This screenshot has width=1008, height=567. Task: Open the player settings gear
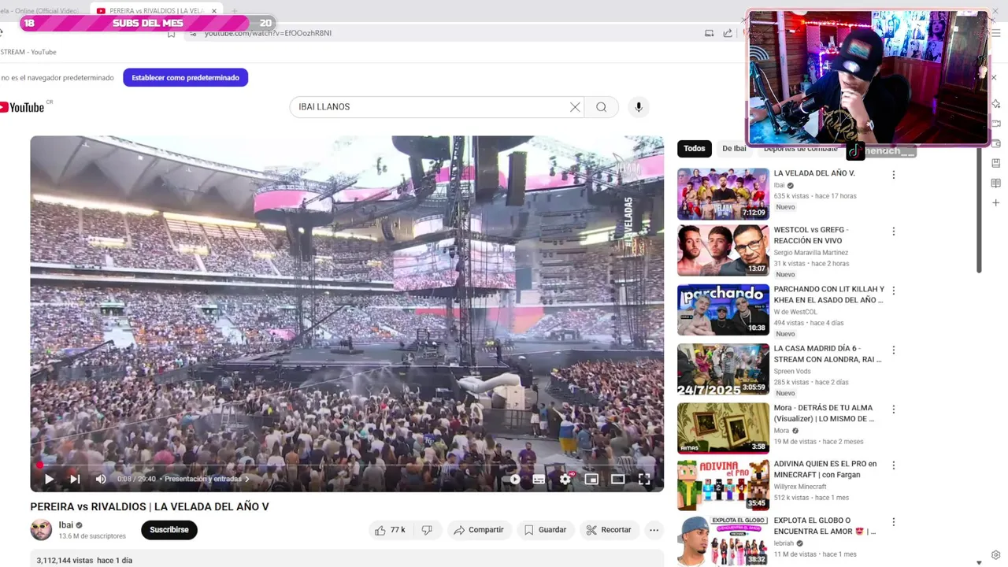point(565,479)
